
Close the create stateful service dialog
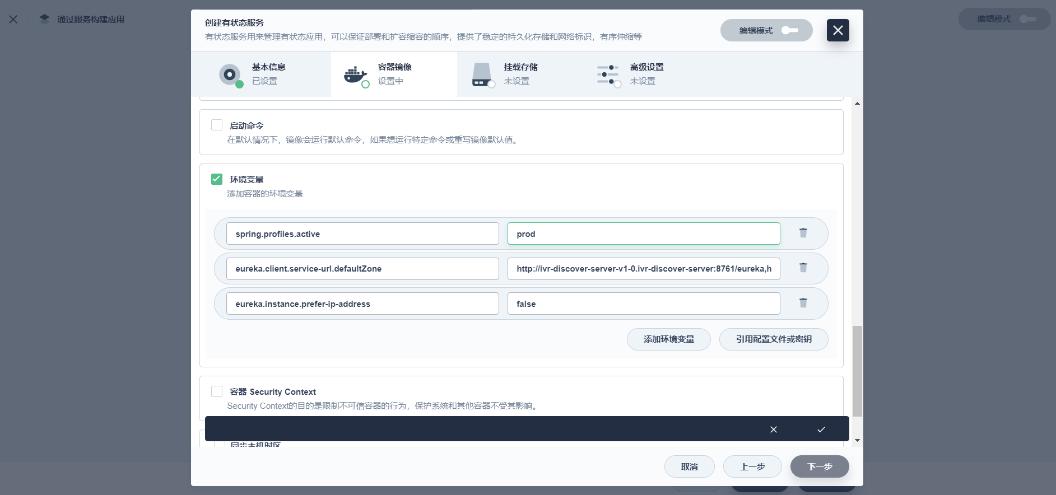point(838,30)
